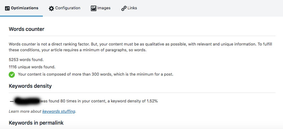The width and height of the screenshot is (283, 129).
Task: Click the green checkmark status icon
Action: [12, 75]
